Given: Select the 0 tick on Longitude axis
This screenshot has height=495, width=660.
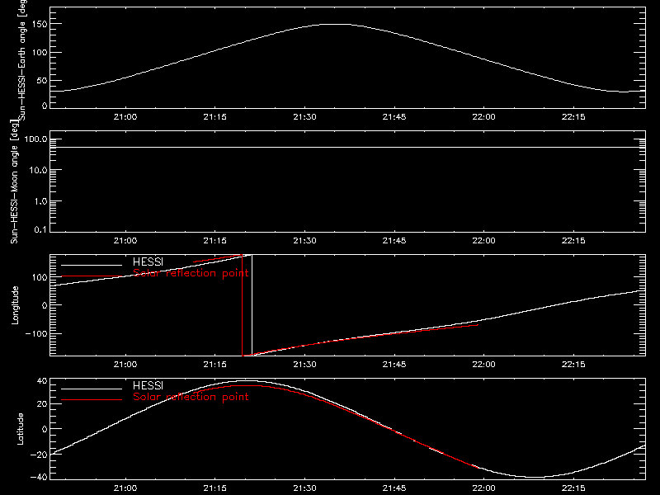Looking at the screenshot, I should click(45, 305).
